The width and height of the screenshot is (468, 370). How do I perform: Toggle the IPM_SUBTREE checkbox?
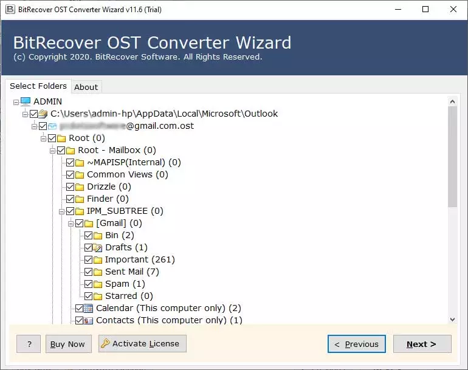70,211
